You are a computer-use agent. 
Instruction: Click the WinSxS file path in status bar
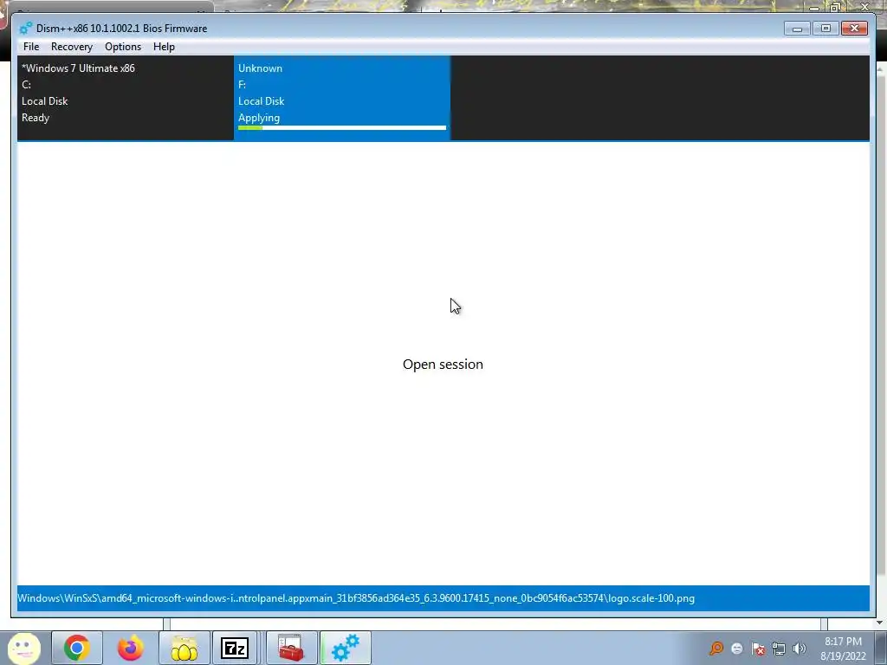coord(356,598)
